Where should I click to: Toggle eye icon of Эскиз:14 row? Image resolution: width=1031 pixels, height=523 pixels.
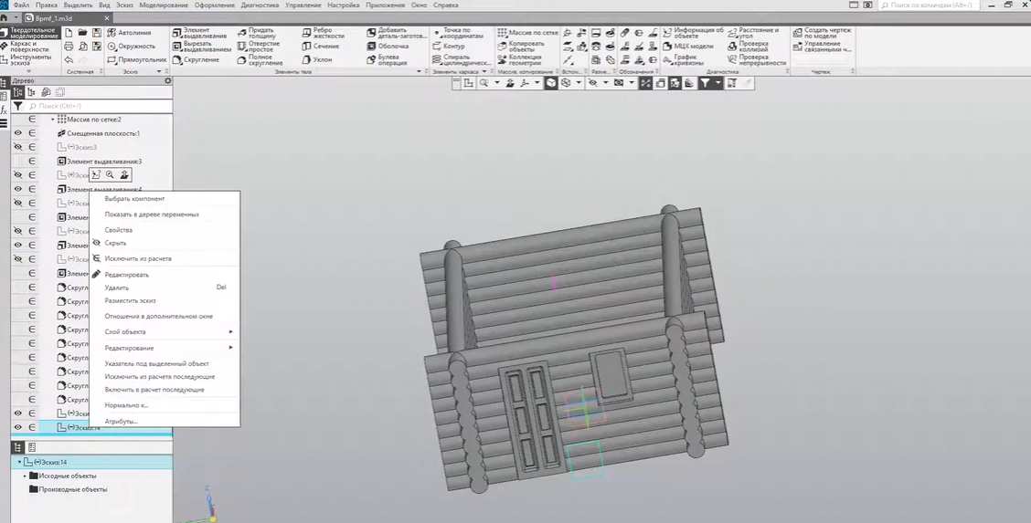pos(17,427)
